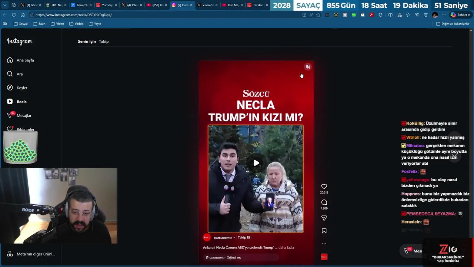The width and height of the screenshot is (474, 267).
Task: Click the music note media toolbar icon
Action: click(x=399, y=15)
